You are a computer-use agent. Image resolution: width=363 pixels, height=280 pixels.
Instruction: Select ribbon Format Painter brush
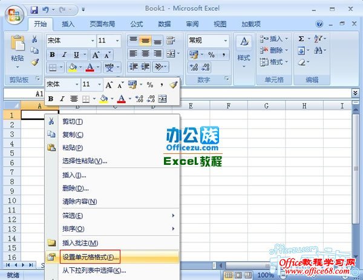point(35,62)
